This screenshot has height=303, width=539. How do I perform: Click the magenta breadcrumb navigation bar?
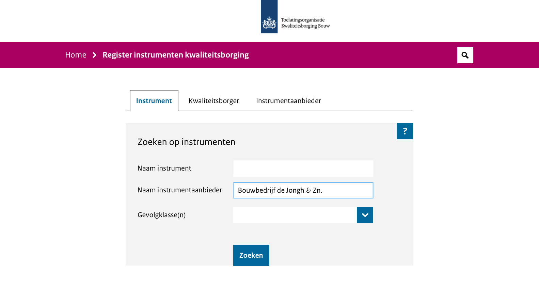tap(269, 55)
